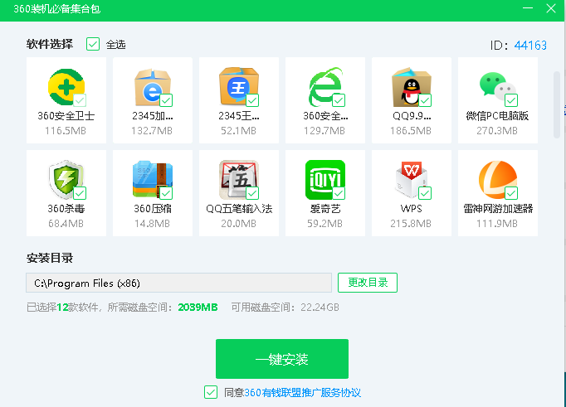Click the 2039MB required disk space value

198,308
